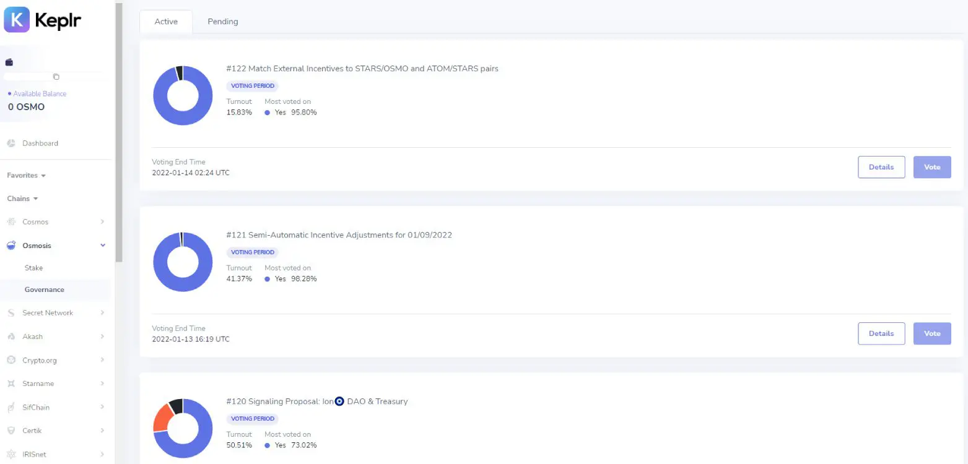Collapse the Favorites section
The width and height of the screenshot is (968, 464).
pyautogui.click(x=27, y=176)
